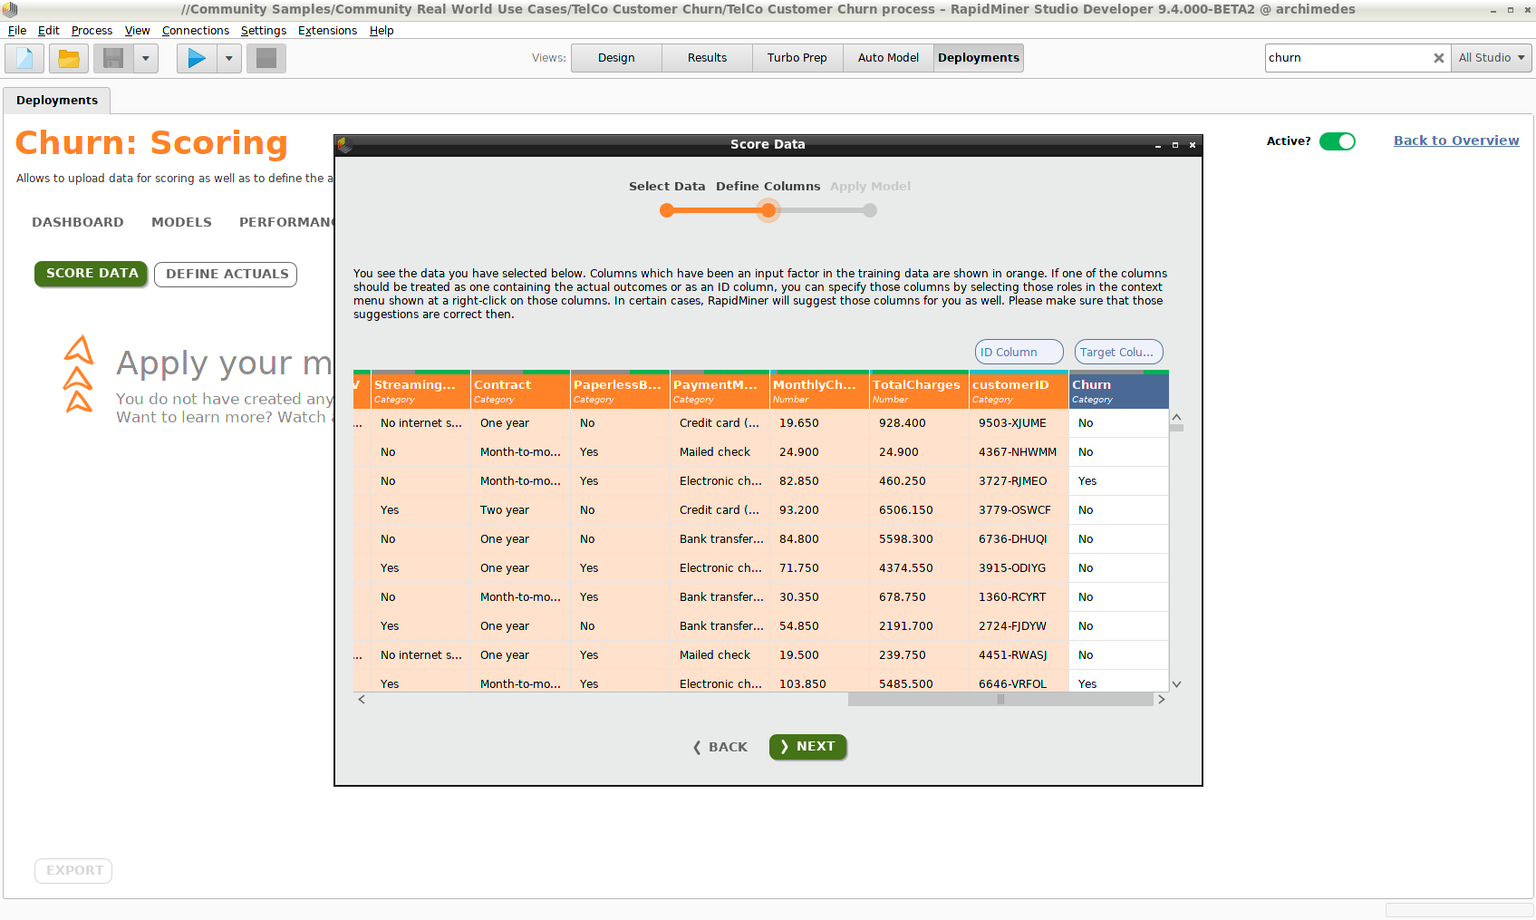Select the PaperlessBilling column header
The width and height of the screenshot is (1536, 920).
tap(620, 391)
